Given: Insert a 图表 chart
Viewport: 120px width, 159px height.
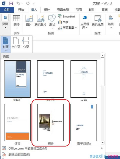Looking at the screenshot, I should click(x=63, y=22).
